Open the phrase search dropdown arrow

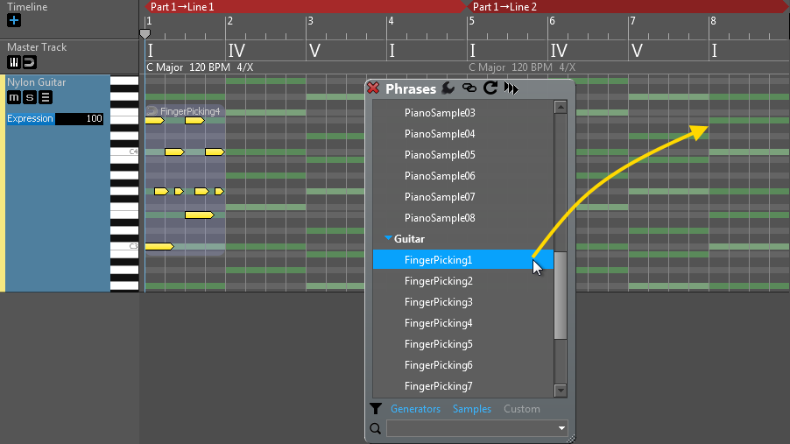click(561, 428)
